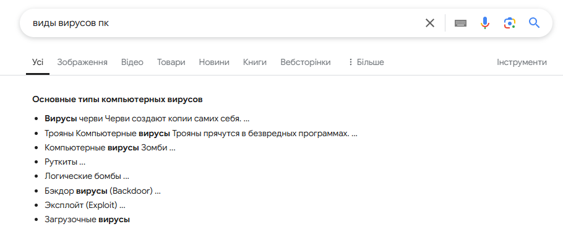The image size is (563, 229).
Task: Switch to the 'Зображення' tab
Action: (82, 63)
